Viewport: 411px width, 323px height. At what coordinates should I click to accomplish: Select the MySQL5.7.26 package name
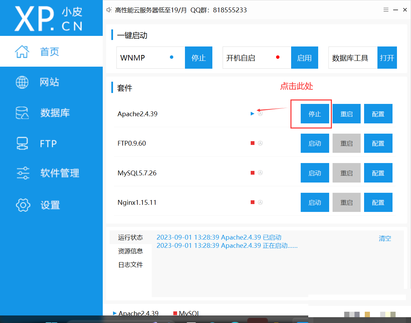pyautogui.click(x=137, y=173)
